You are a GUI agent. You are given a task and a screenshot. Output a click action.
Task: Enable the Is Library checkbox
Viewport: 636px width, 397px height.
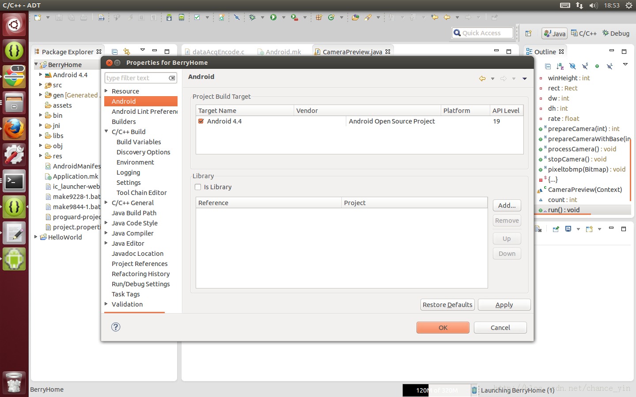[198, 187]
